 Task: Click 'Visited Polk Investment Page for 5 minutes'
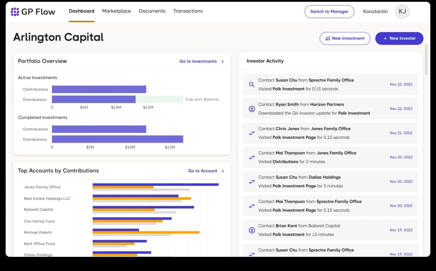coord(300,186)
